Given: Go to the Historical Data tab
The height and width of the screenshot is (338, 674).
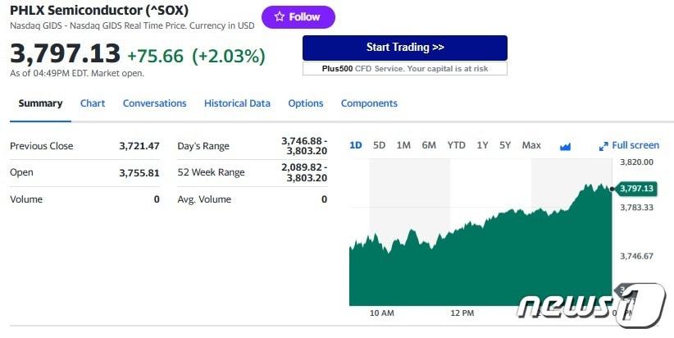Looking at the screenshot, I should tap(237, 103).
